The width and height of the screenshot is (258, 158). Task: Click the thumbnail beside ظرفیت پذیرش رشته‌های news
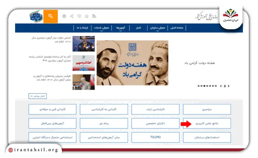tap(84, 82)
